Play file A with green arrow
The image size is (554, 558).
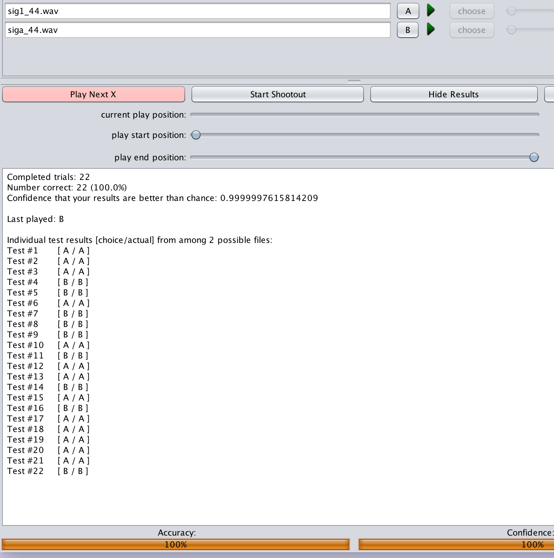coord(431,11)
